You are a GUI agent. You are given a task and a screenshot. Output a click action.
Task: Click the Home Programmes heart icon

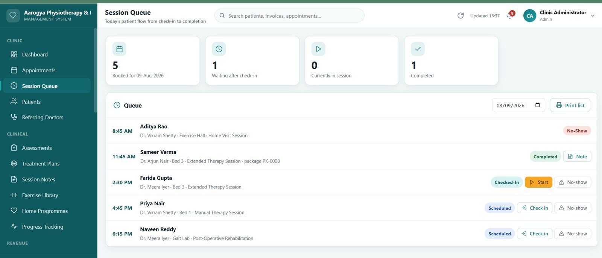click(x=14, y=211)
